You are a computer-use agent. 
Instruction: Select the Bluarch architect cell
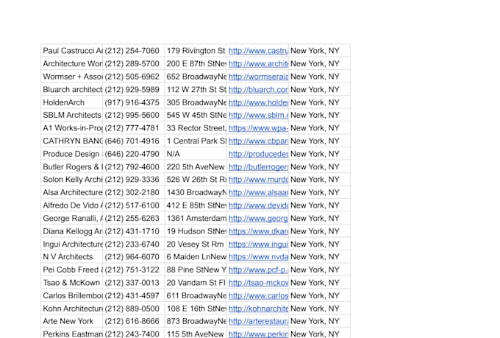72,89
